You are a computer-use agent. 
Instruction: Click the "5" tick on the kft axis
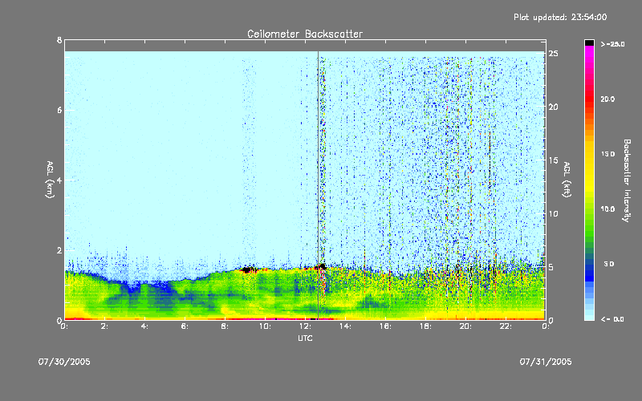click(551, 267)
